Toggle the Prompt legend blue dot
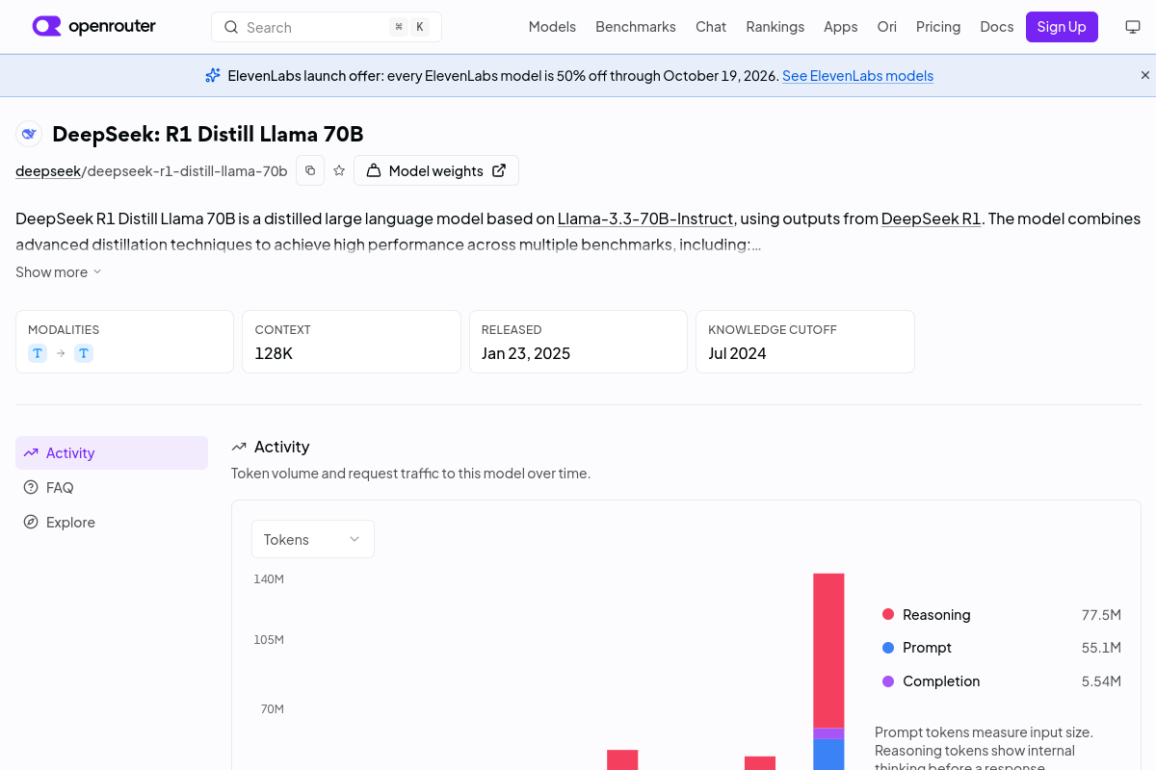Screen dimensions: 1156x770 coord(888,648)
